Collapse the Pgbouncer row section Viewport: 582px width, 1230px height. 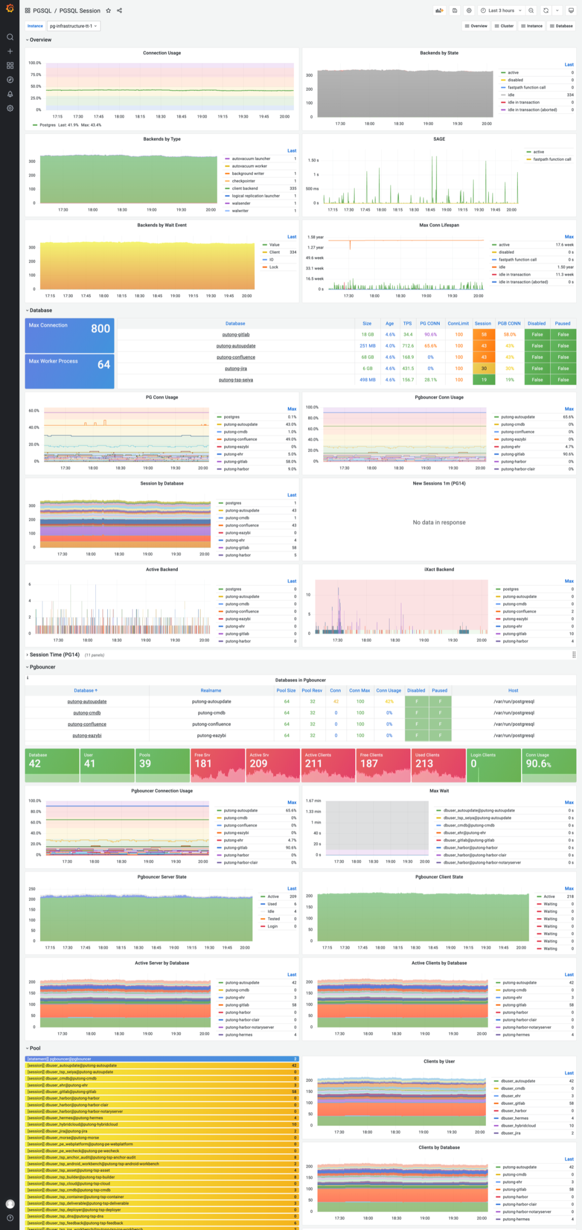tap(42, 667)
